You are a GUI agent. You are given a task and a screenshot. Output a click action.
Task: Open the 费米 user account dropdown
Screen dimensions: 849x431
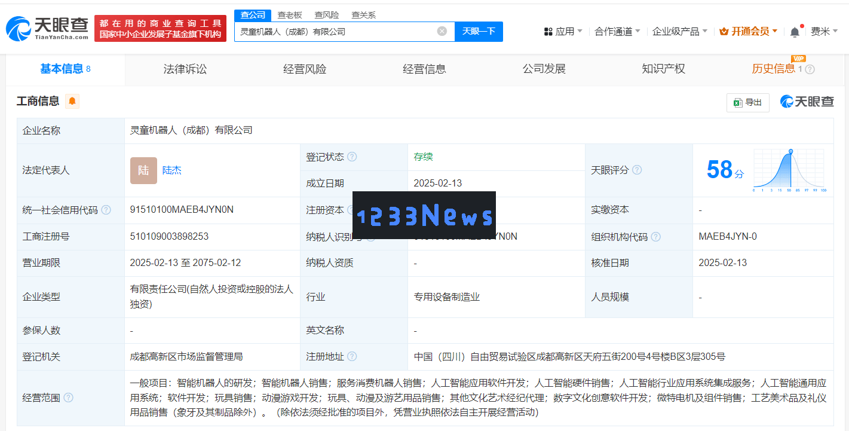pos(824,32)
